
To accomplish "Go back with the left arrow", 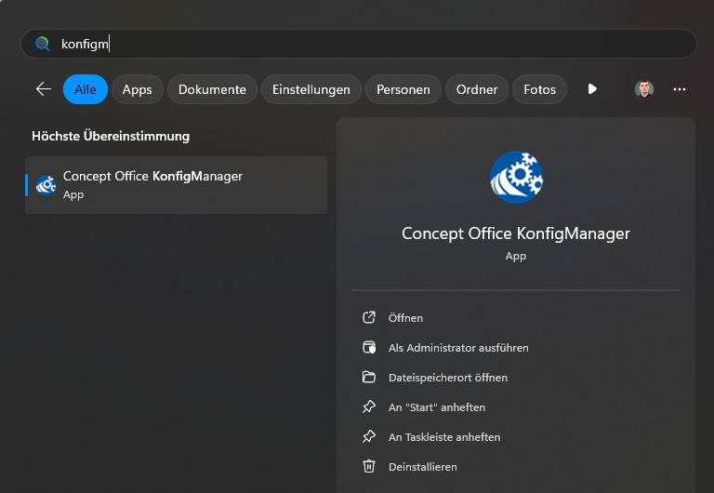I will click(44, 89).
